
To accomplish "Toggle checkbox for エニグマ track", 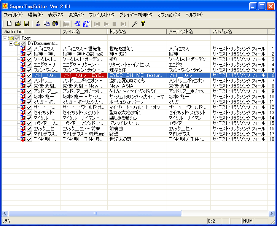I will tap(29, 65).
